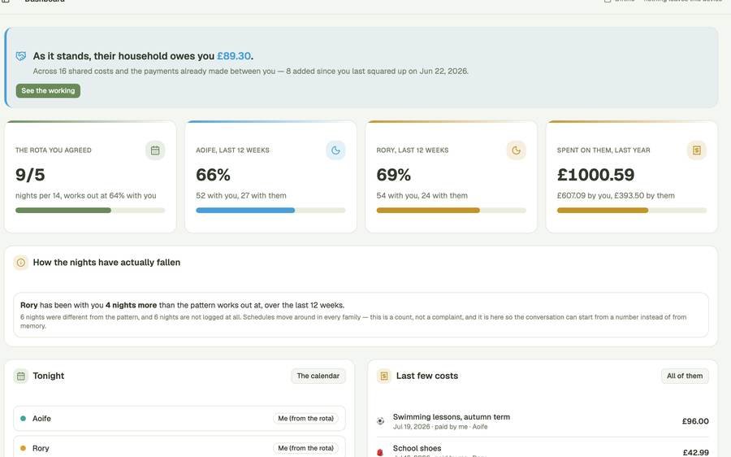Click the receipt icon next to Last few costs
This screenshot has height=457, width=731.
383,376
